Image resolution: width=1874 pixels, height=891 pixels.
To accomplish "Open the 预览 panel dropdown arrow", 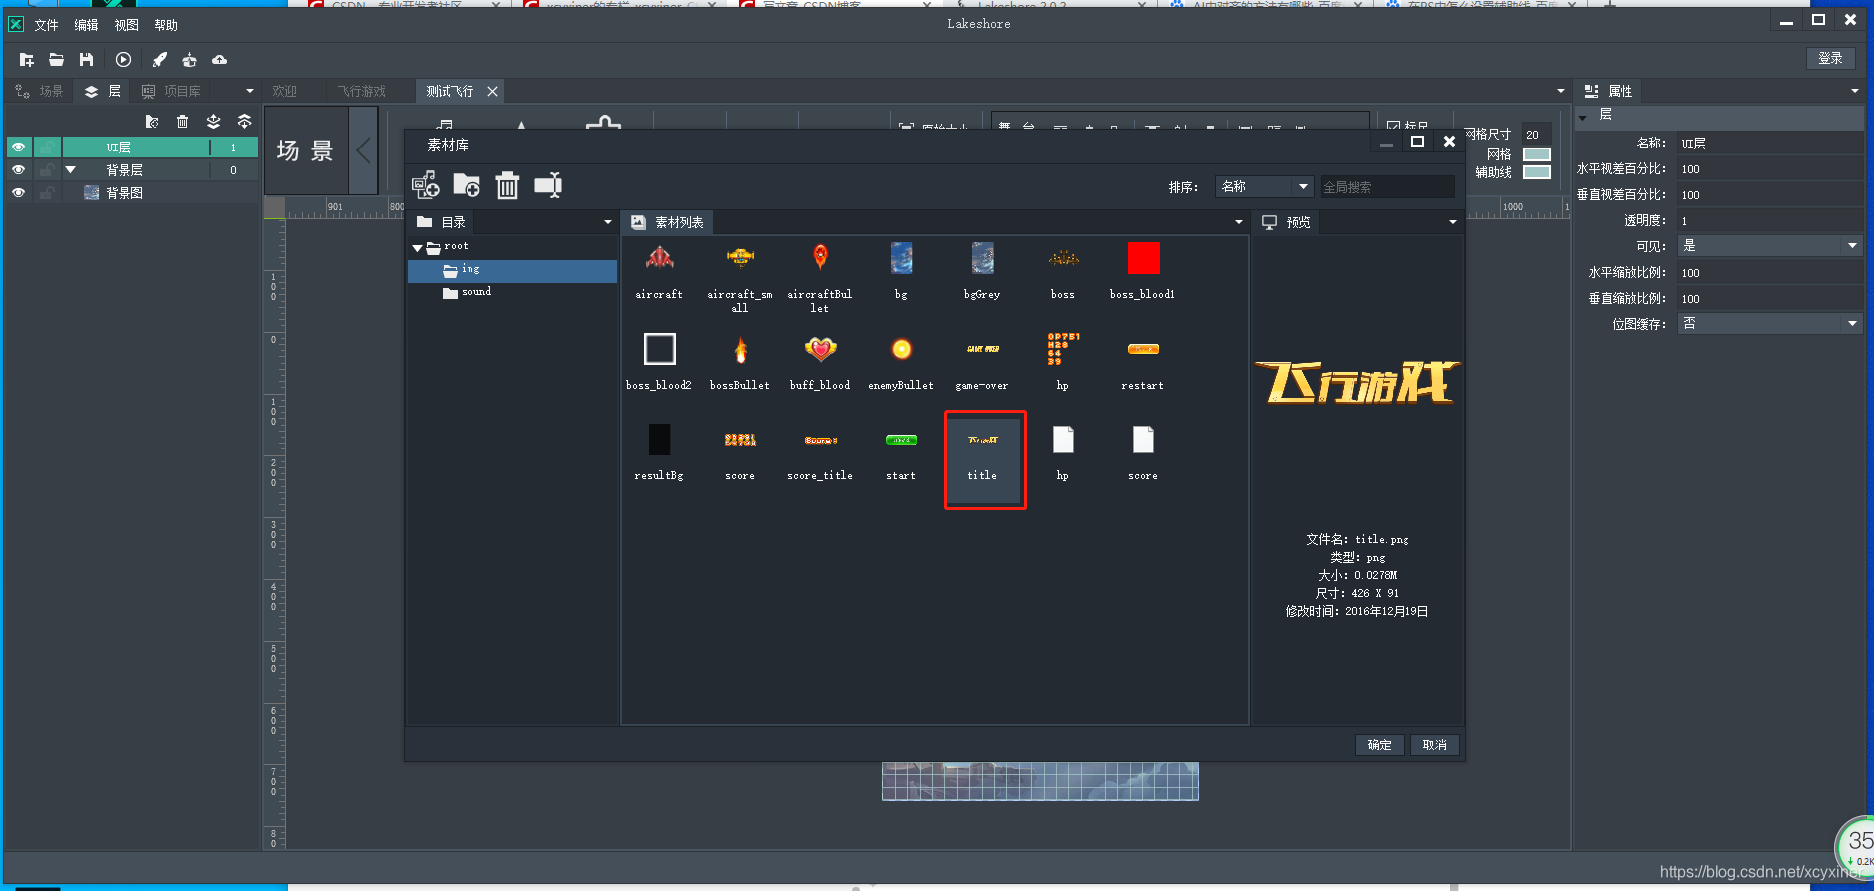I will [1452, 222].
